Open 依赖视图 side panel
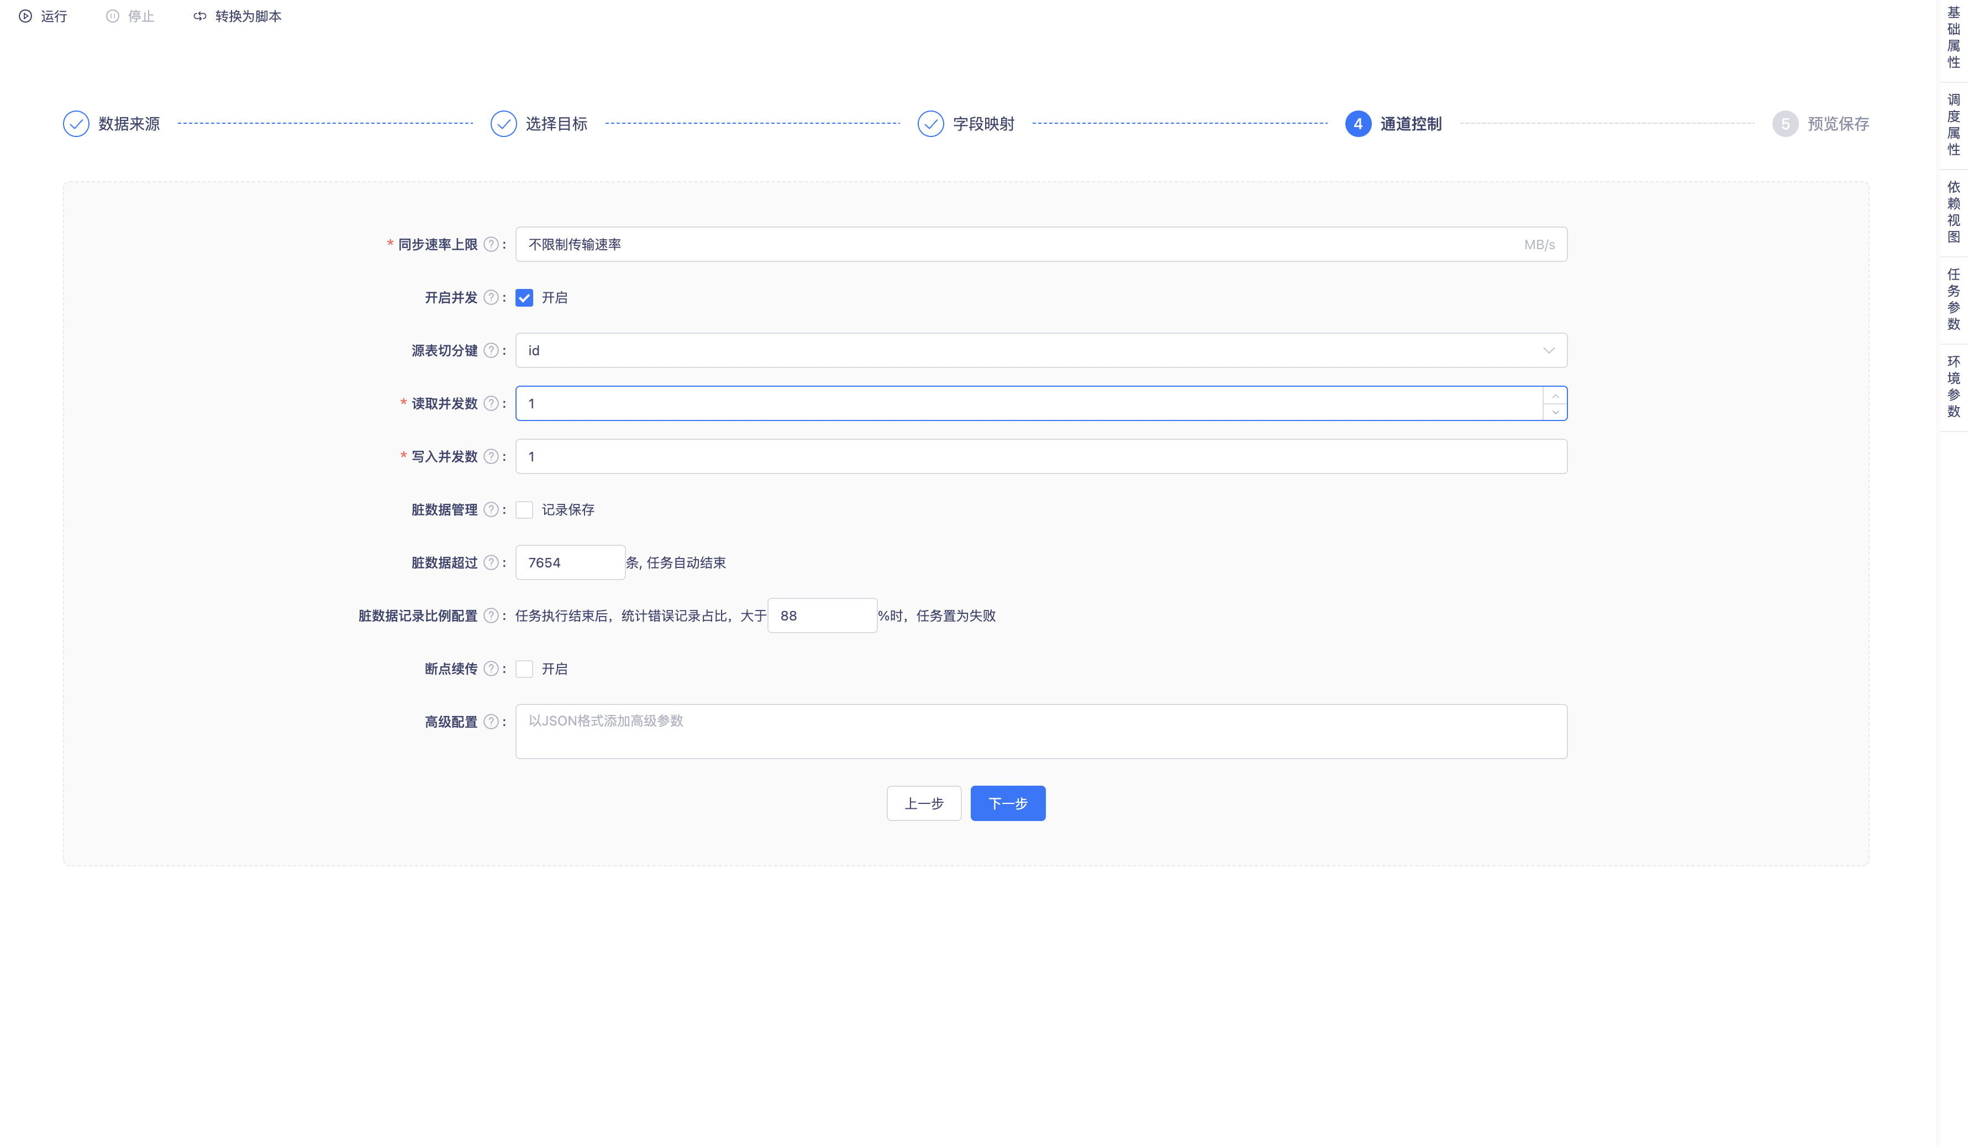This screenshot has width=1968, height=1147. [1953, 212]
